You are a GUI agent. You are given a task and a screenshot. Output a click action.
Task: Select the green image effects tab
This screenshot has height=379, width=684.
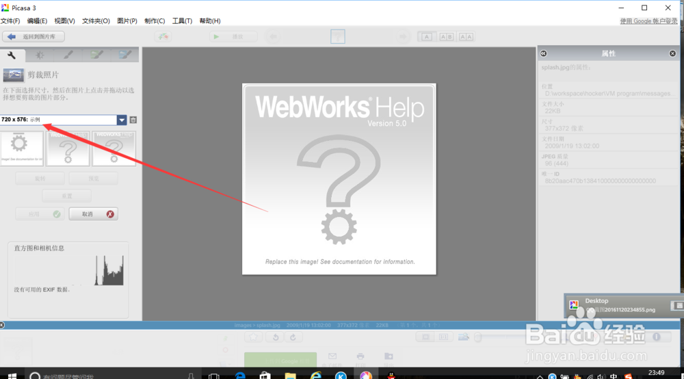tap(96, 55)
